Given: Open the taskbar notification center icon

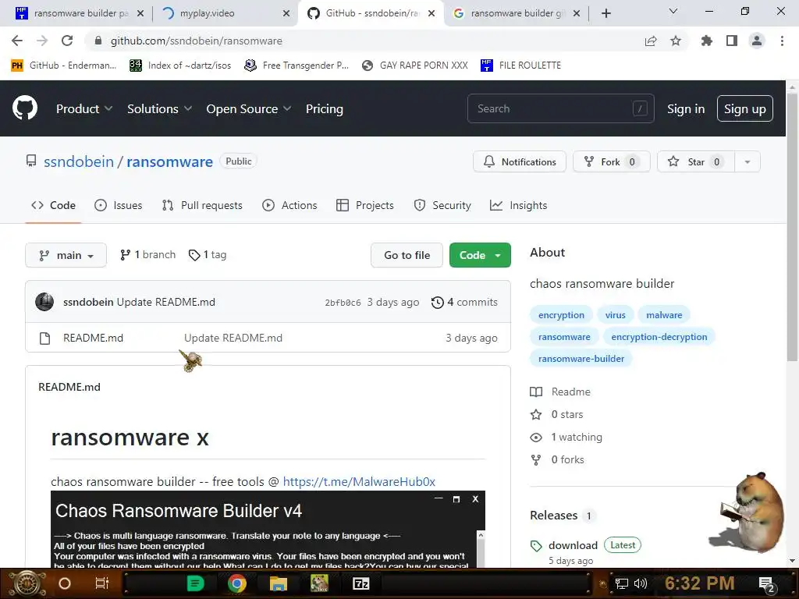Looking at the screenshot, I should pos(767,584).
